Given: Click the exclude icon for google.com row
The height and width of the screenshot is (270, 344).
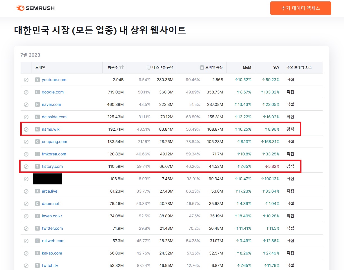Looking at the screenshot, I should pyautogui.click(x=26, y=92).
